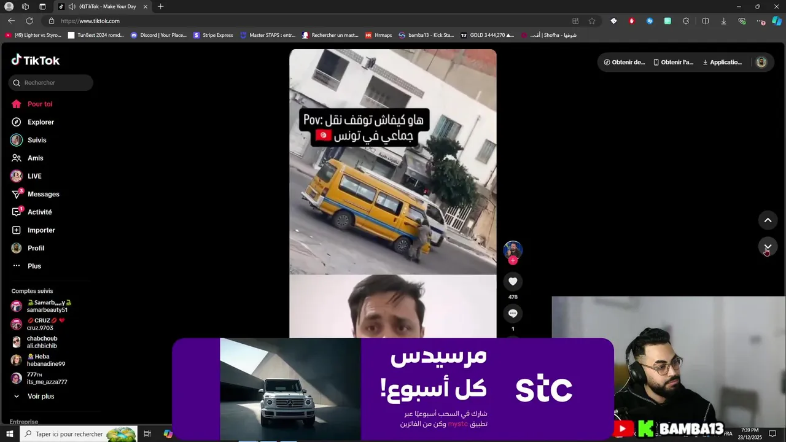Click the Rechercher search field
786x442 pixels.
(51, 83)
